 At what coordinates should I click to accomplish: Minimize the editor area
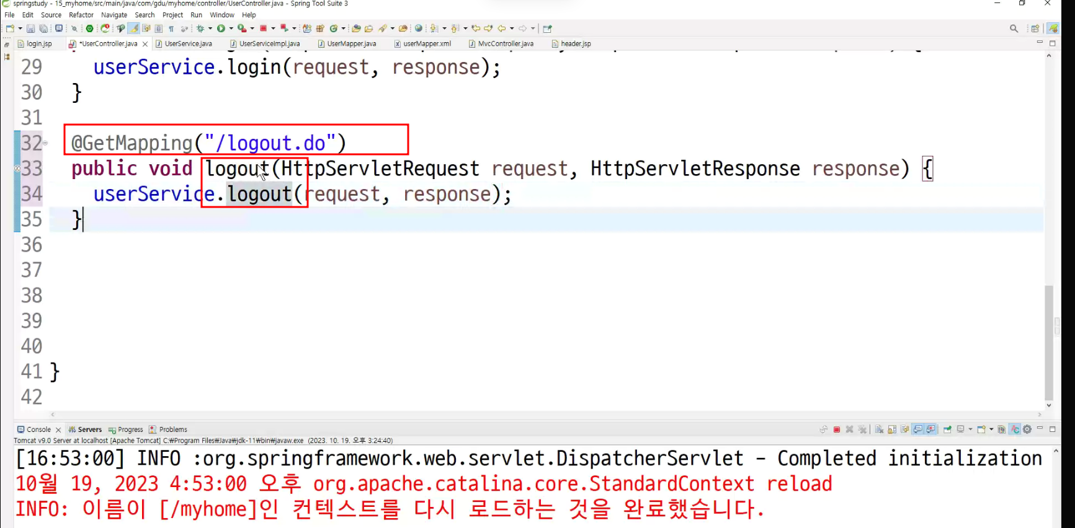(1040, 43)
